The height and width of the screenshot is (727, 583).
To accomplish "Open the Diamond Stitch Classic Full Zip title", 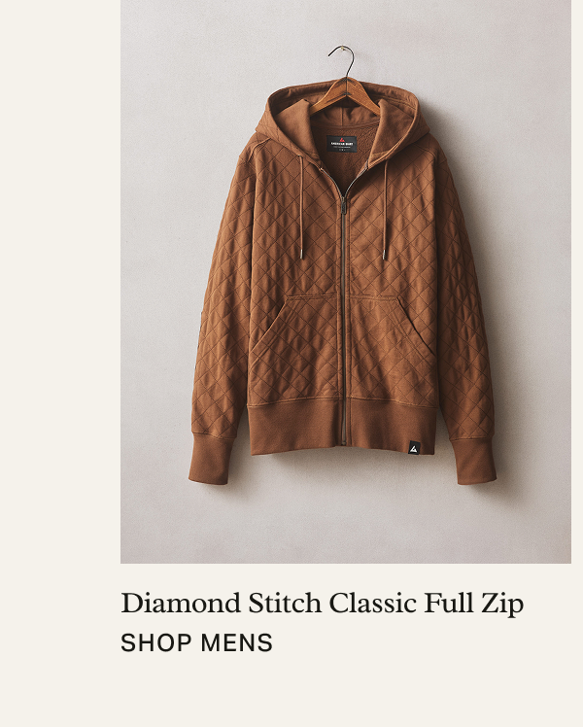I will [322, 604].
